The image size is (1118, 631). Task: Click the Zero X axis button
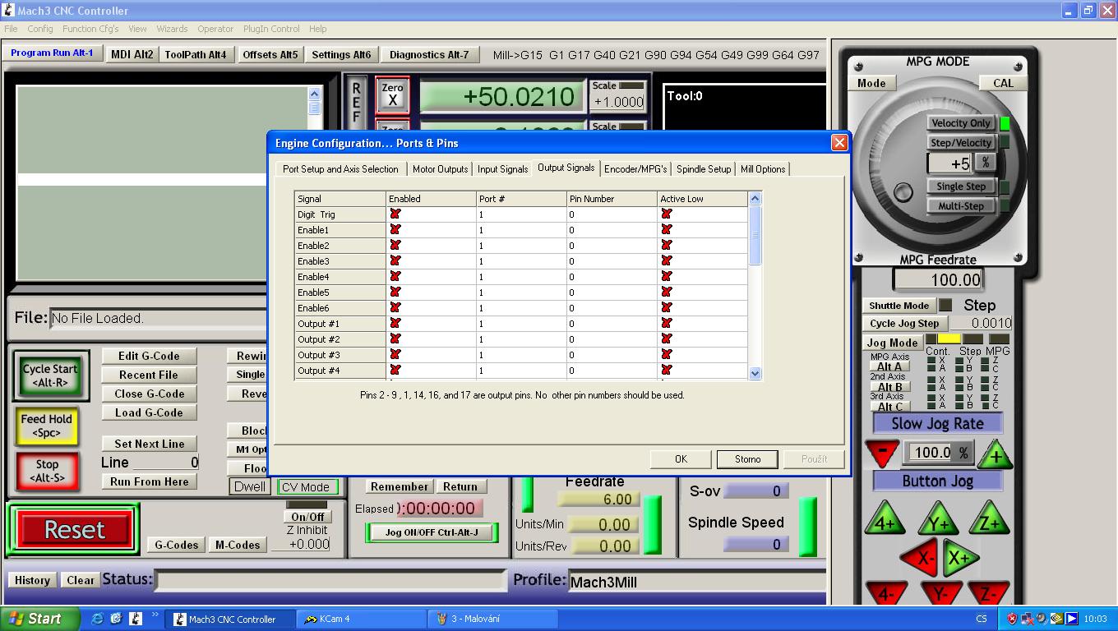click(392, 94)
